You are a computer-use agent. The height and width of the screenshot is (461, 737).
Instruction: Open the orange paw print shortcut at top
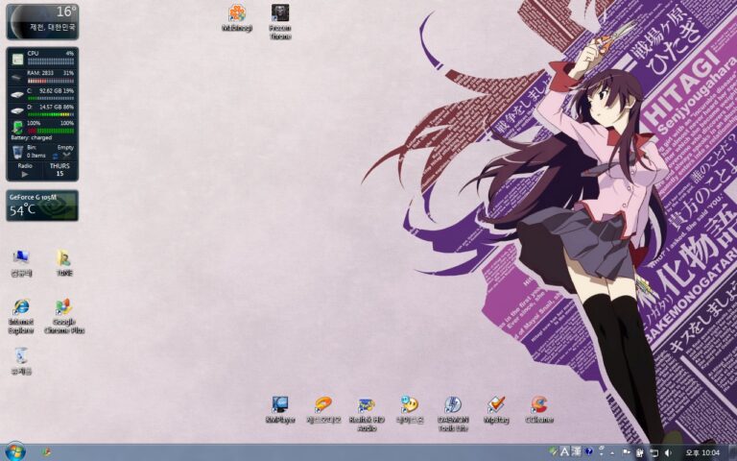pos(237,18)
